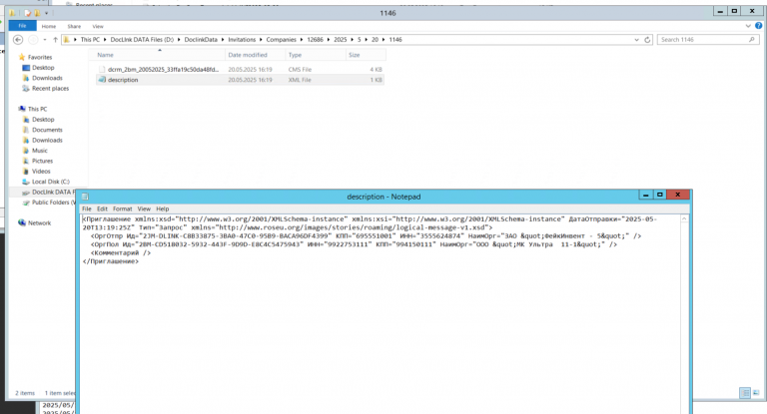The height and width of the screenshot is (414, 767).
Task: Open Downloads under This PC
Action: [47, 141]
